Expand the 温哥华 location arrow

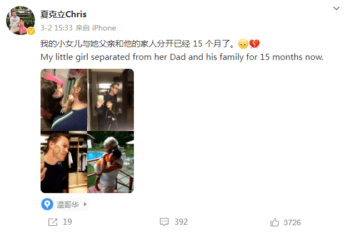[85, 204]
